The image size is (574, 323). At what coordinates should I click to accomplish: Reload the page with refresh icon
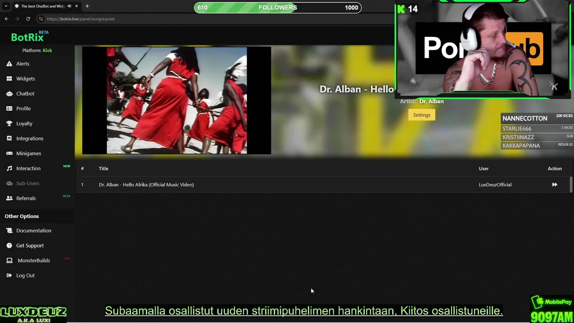click(x=28, y=19)
